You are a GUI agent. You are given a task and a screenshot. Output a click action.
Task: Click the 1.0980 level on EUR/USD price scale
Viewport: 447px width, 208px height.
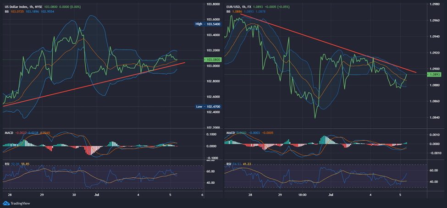pyautogui.click(x=434, y=4)
